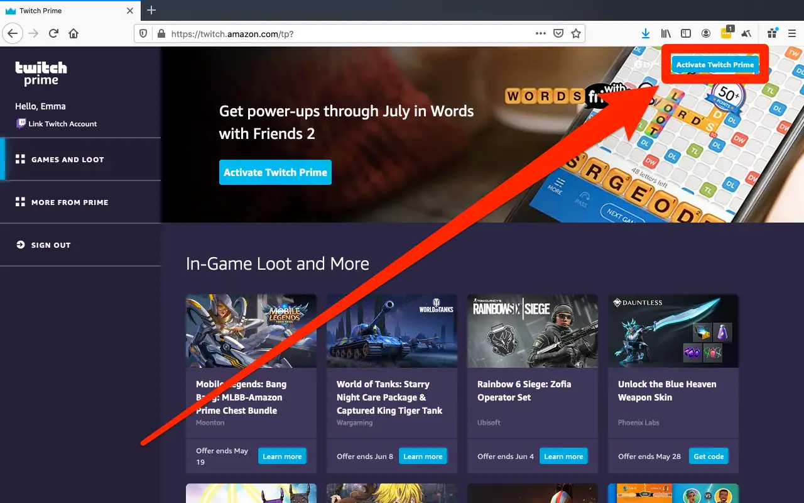804x503 pixels.
Task: Click the megaphone extension icon in the toolbar
Action: [746, 33]
